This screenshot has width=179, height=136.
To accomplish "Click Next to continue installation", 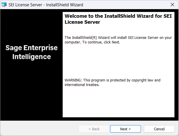I will point(125,129).
